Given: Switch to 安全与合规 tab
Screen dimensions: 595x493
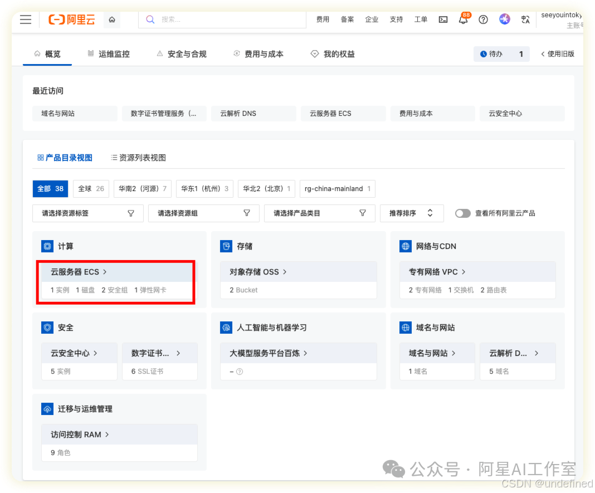Looking at the screenshot, I should tap(182, 54).
